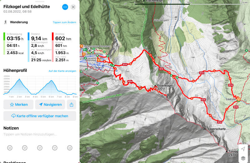Click the Edelhütte hut marker
Image resolution: width=250 pixels, height=163 pixels.
pyautogui.click(x=238, y=100)
